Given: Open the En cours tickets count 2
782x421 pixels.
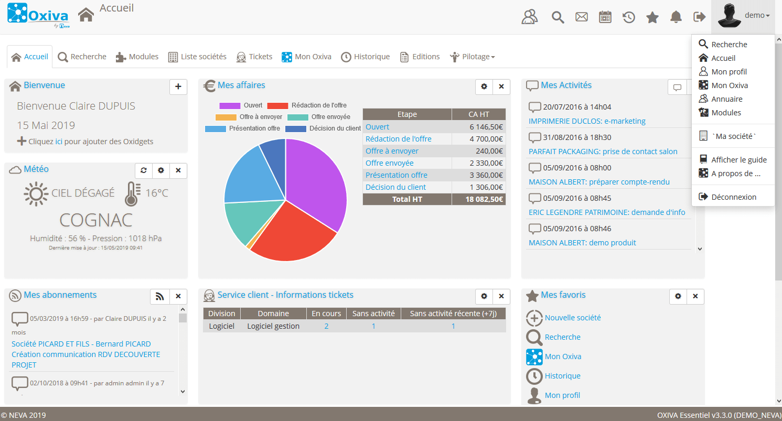Looking at the screenshot, I should coord(326,326).
